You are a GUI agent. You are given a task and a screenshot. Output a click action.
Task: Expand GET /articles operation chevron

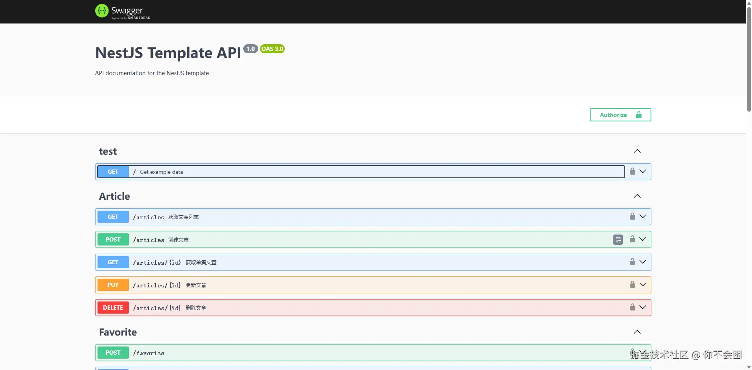click(x=643, y=217)
